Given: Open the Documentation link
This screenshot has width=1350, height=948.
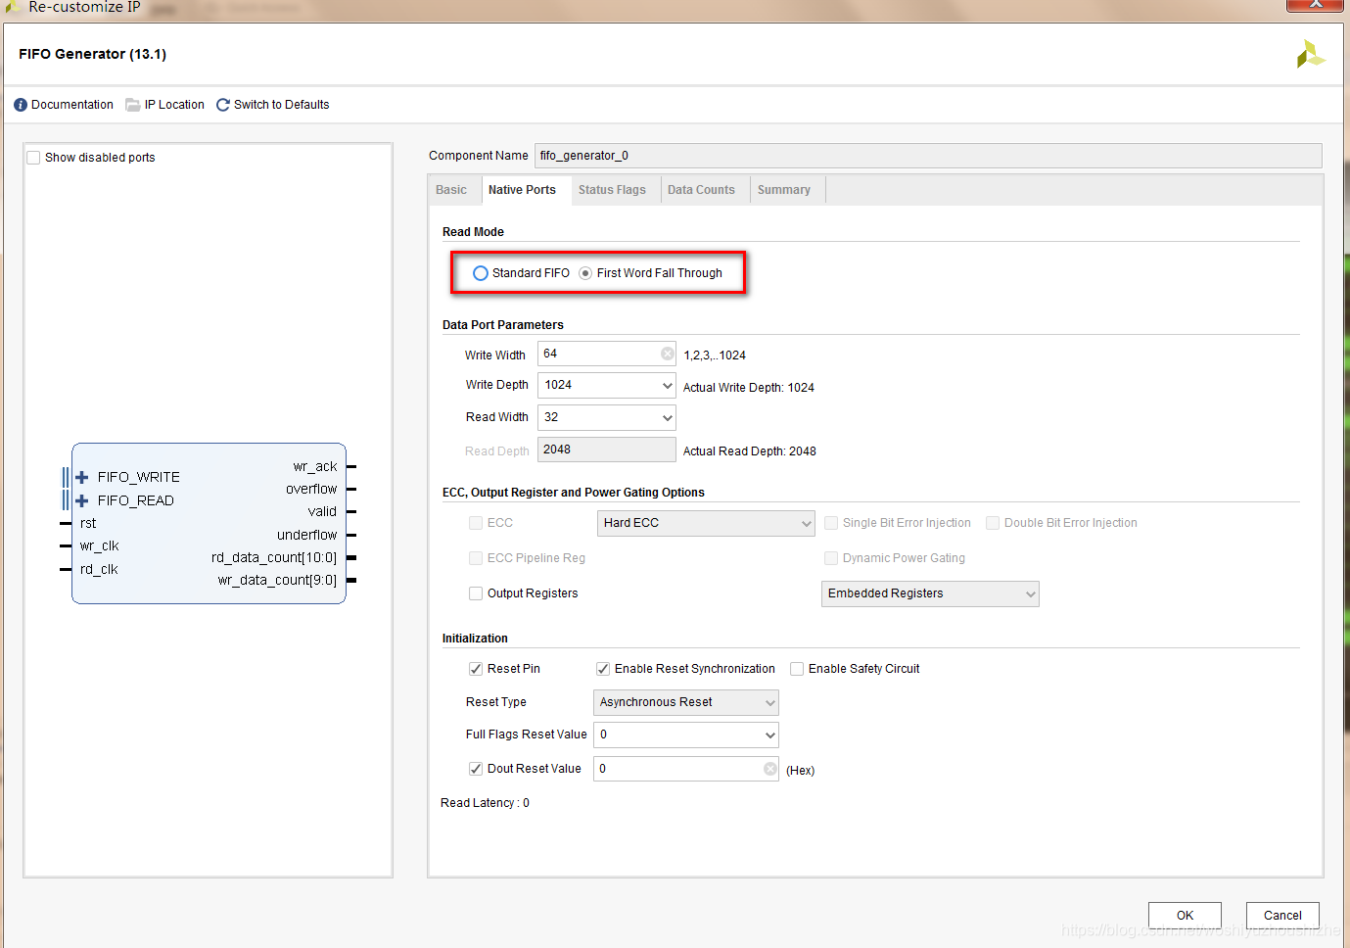Looking at the screenshot, I should tap(72, 105).
